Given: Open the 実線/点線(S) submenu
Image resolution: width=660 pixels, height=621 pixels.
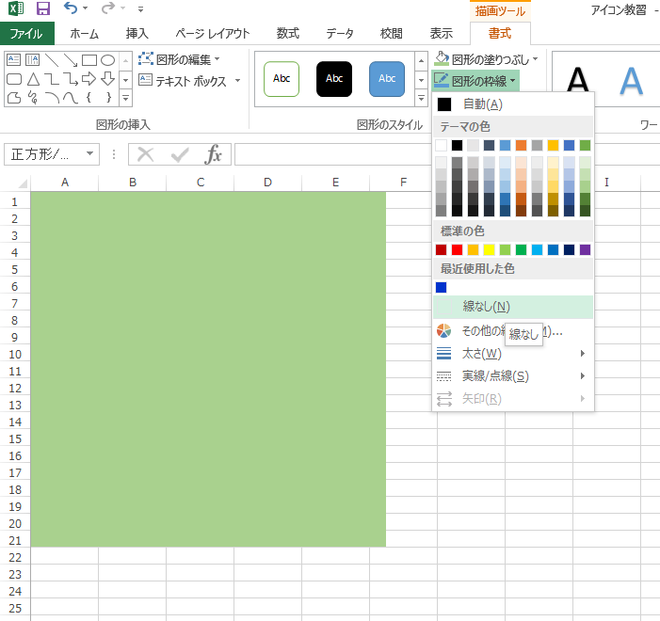Looking at the screenshot, I should (513, 375).
